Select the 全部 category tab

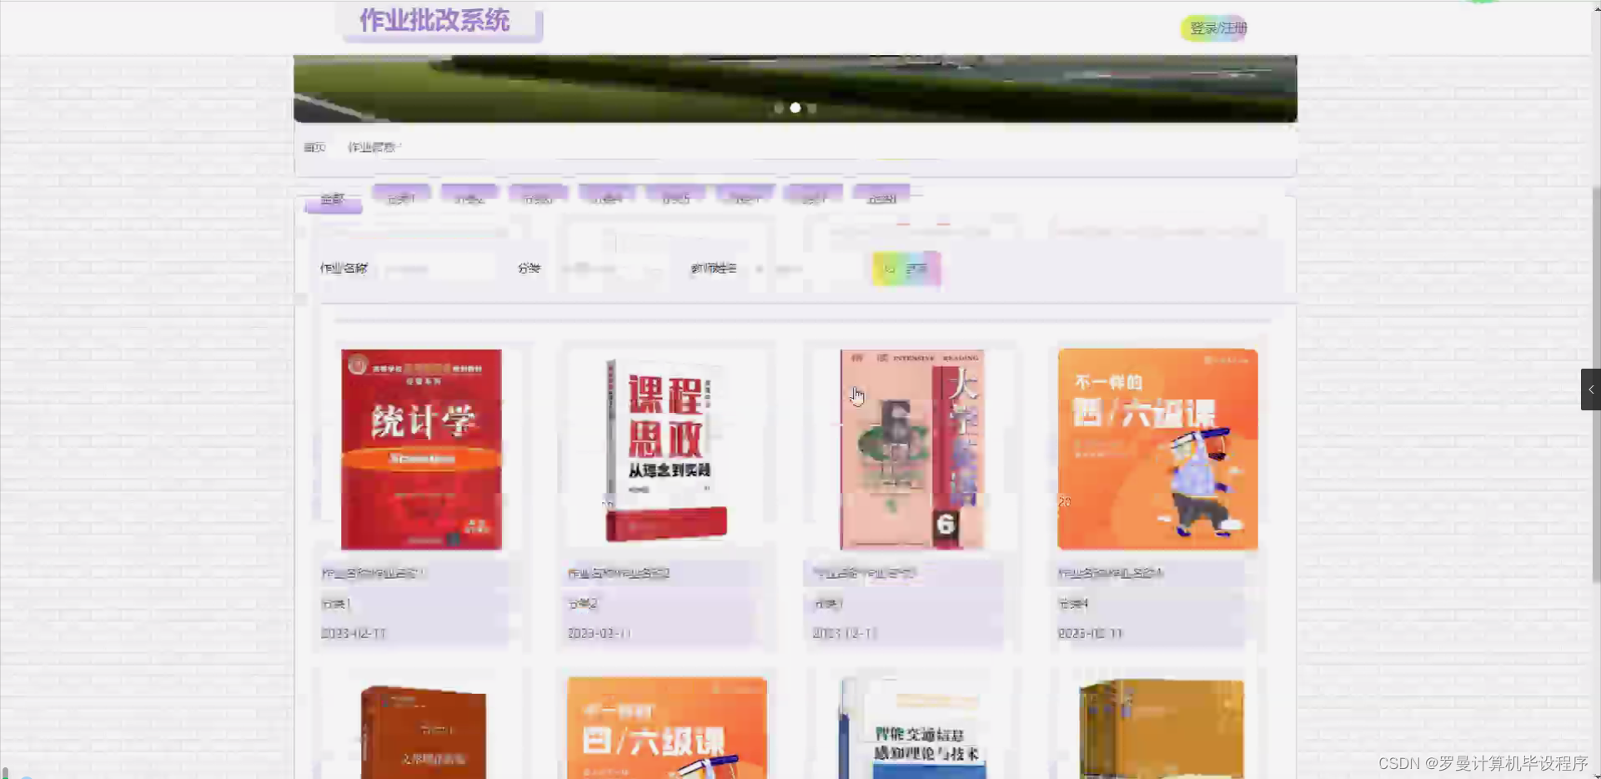pos(333,199)
